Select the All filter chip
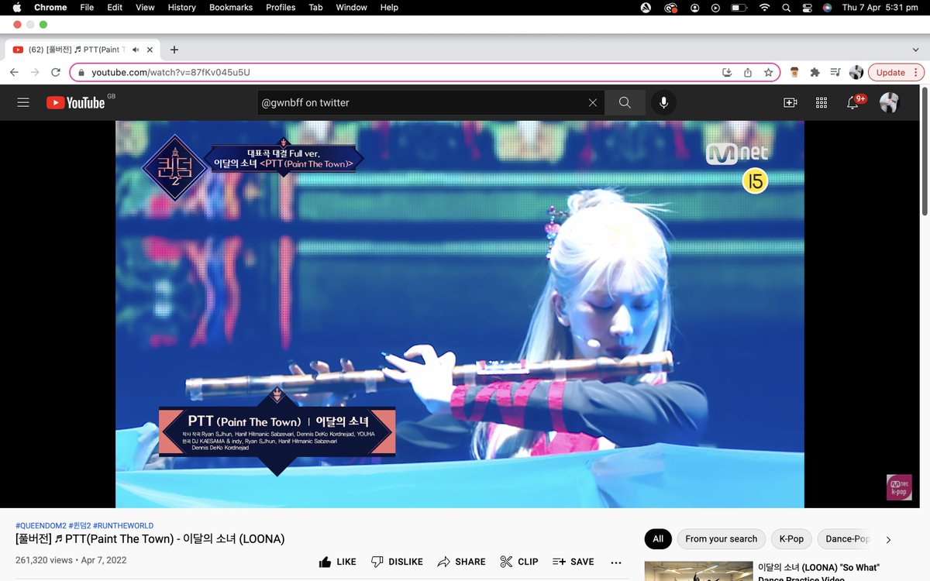The height and width of the screenshot is (581, 930). pos(658,539)
